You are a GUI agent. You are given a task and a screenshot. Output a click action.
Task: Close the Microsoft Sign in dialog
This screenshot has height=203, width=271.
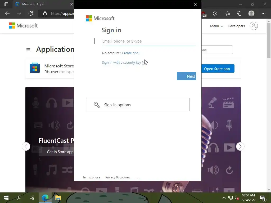[195, 4]
